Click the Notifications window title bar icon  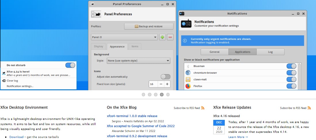tap(182, 14)
